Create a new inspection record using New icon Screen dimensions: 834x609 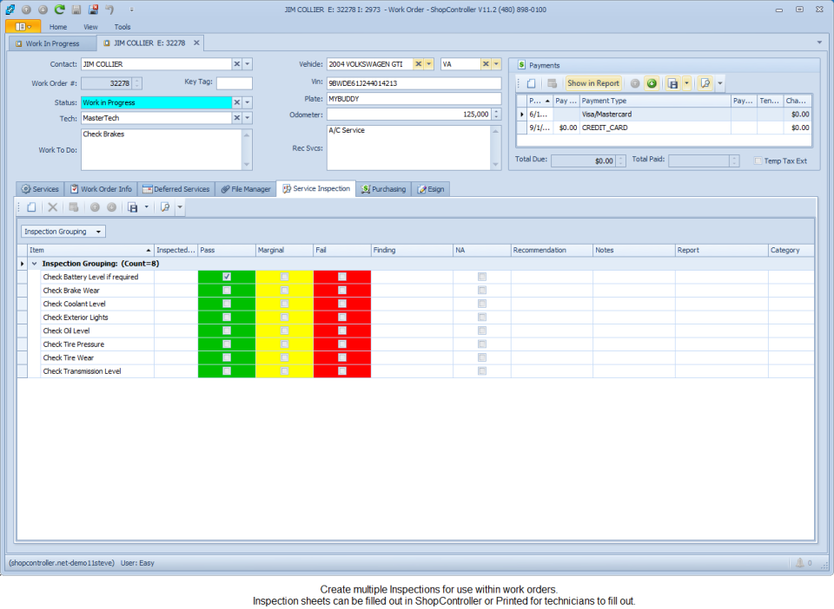32,206
